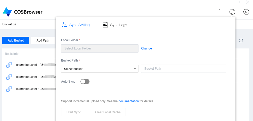Click the sync circular arrows icon
Screen dimensions: 253x121
point(232,12)
